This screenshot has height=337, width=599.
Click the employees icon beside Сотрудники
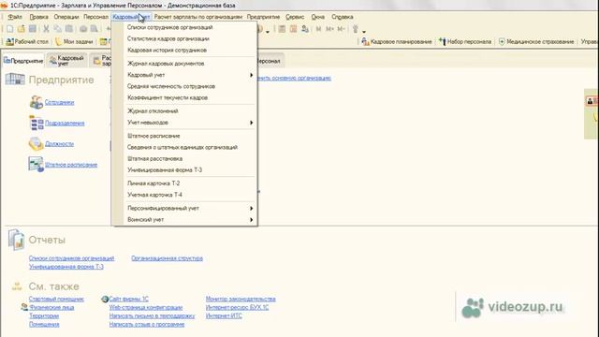[37, 102]
